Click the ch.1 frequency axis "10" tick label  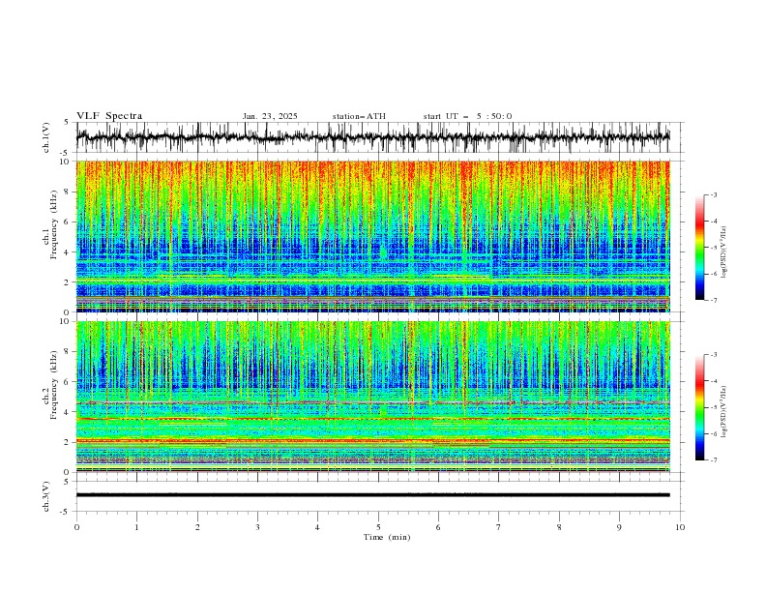pyautogui.click(x=65, y=162)
